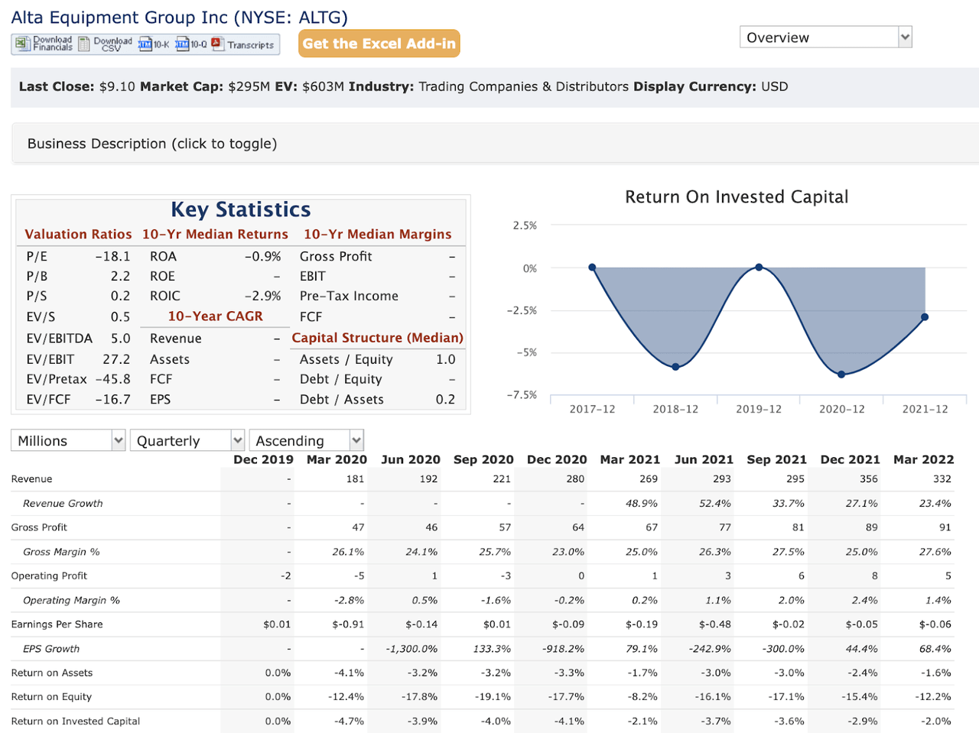Open the Overview view dropdown
The width and height of the screenshot is (979, 736).
pyautogui.click(x=826, y=37)
